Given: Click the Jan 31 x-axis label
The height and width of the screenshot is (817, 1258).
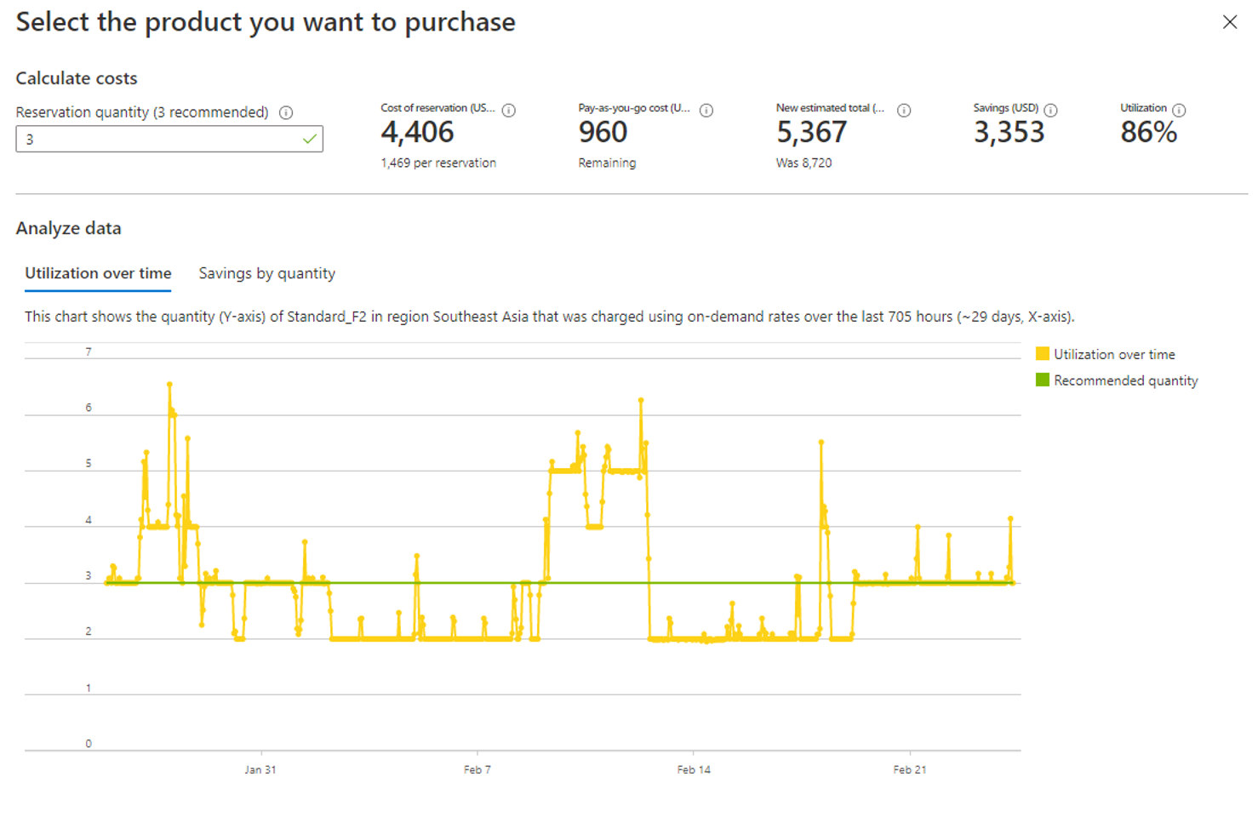Looking at the screenshot, I should (260, 769).
